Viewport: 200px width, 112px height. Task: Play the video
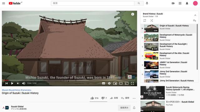click(12, 83)
